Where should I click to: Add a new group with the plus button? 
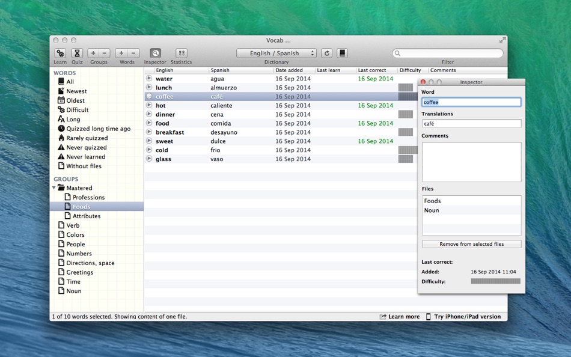[93, 53]
